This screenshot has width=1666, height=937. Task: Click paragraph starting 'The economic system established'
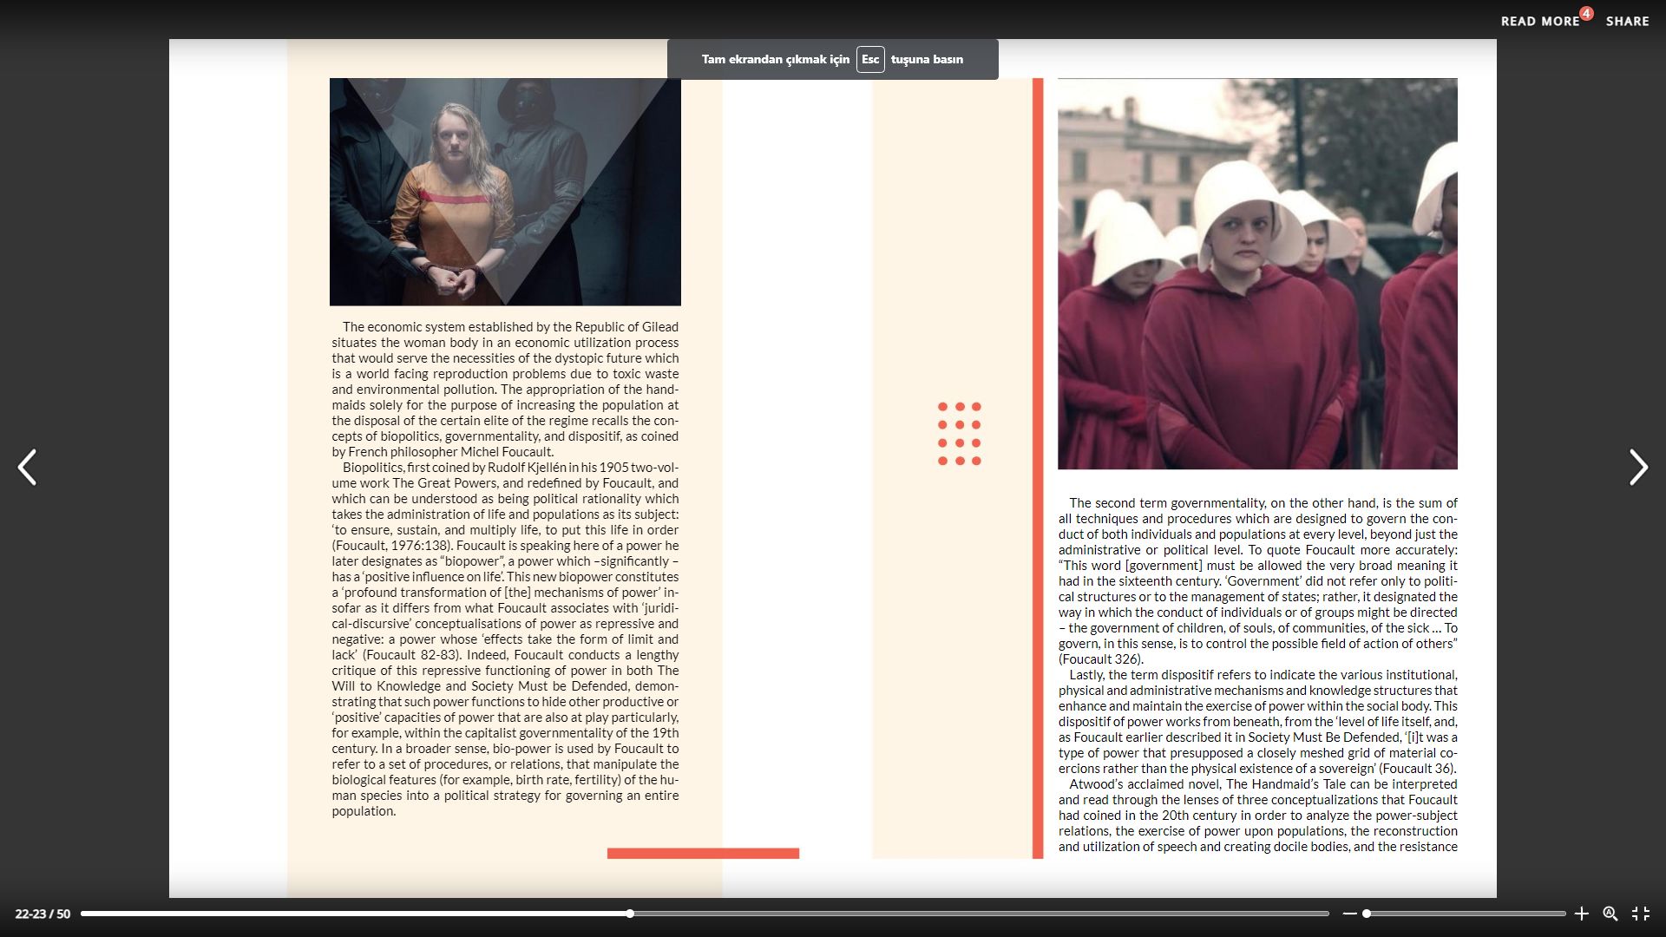(505, 390)
